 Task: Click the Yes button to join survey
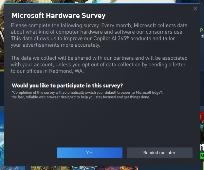click(90, 153)
